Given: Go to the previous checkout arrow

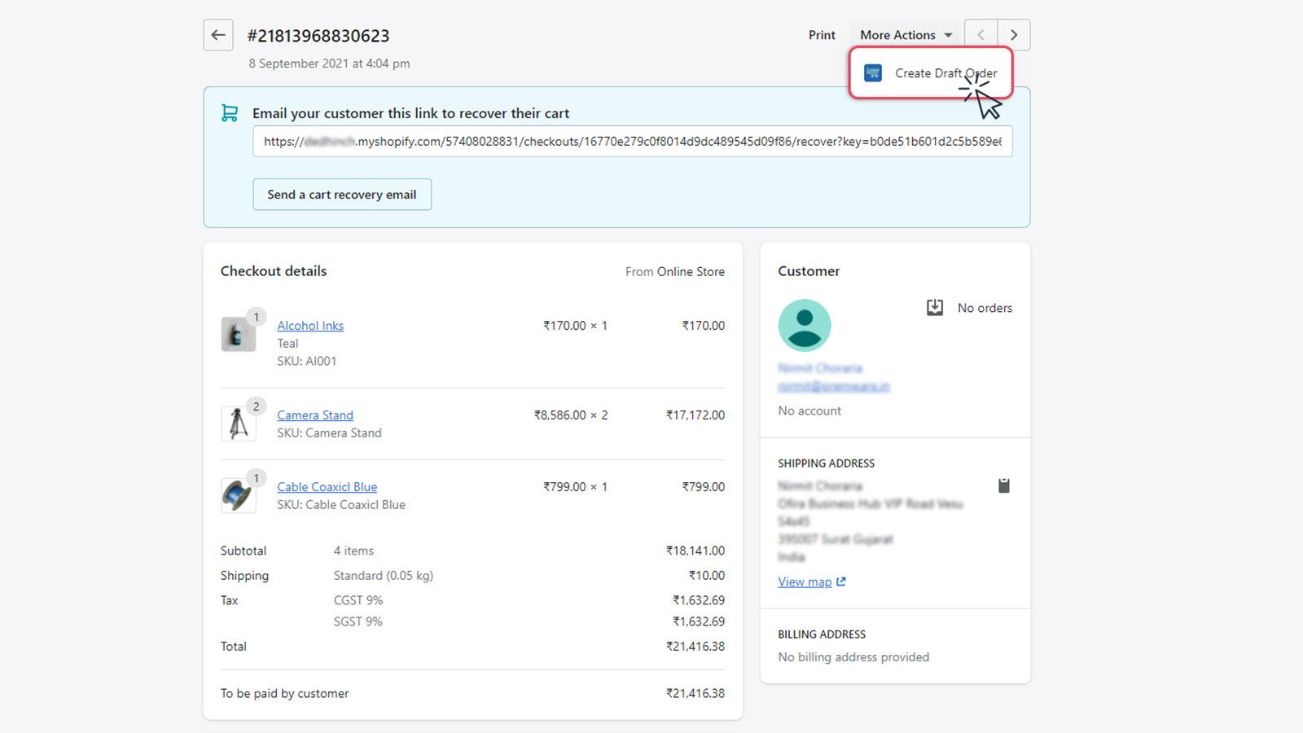Looking at the screenshot, I should (x=981, y=35).
